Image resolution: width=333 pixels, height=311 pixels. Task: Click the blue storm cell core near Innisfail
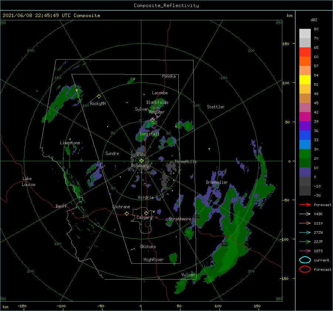coord(148,125)
